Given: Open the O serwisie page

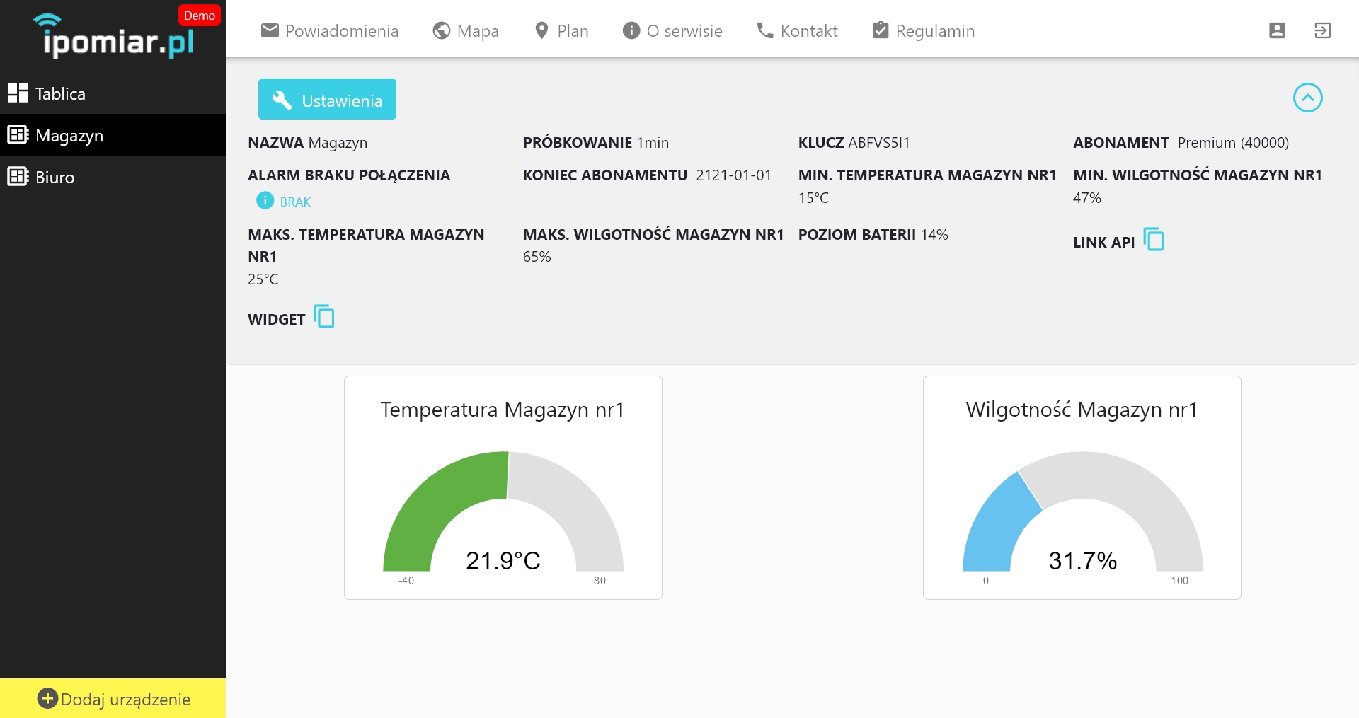Looking at the screenshot, I should pos(672,30).
